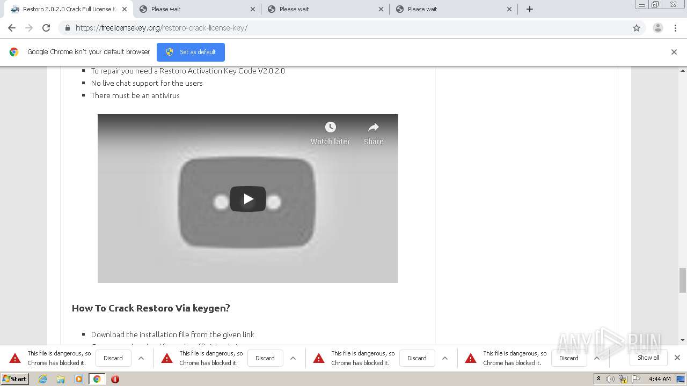687x386 pixels.
Task: Discard the second blocked download
Action: click(265, 358)
